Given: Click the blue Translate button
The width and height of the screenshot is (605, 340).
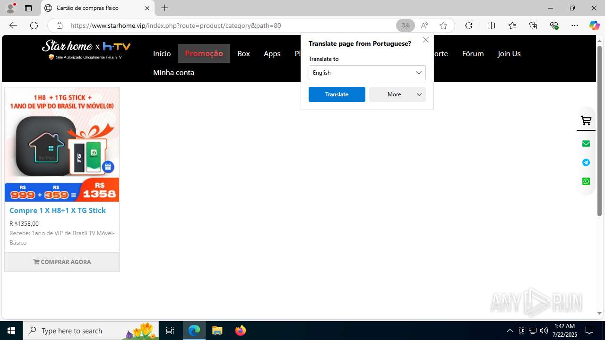Looking at the screenshot, I should [337, 94].
